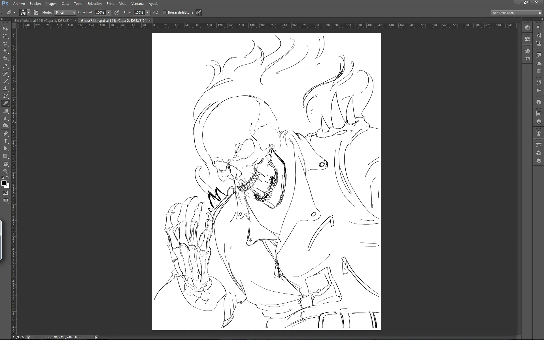Select the Pen tool
Screen dimensions: 544x340
point(5,133)
